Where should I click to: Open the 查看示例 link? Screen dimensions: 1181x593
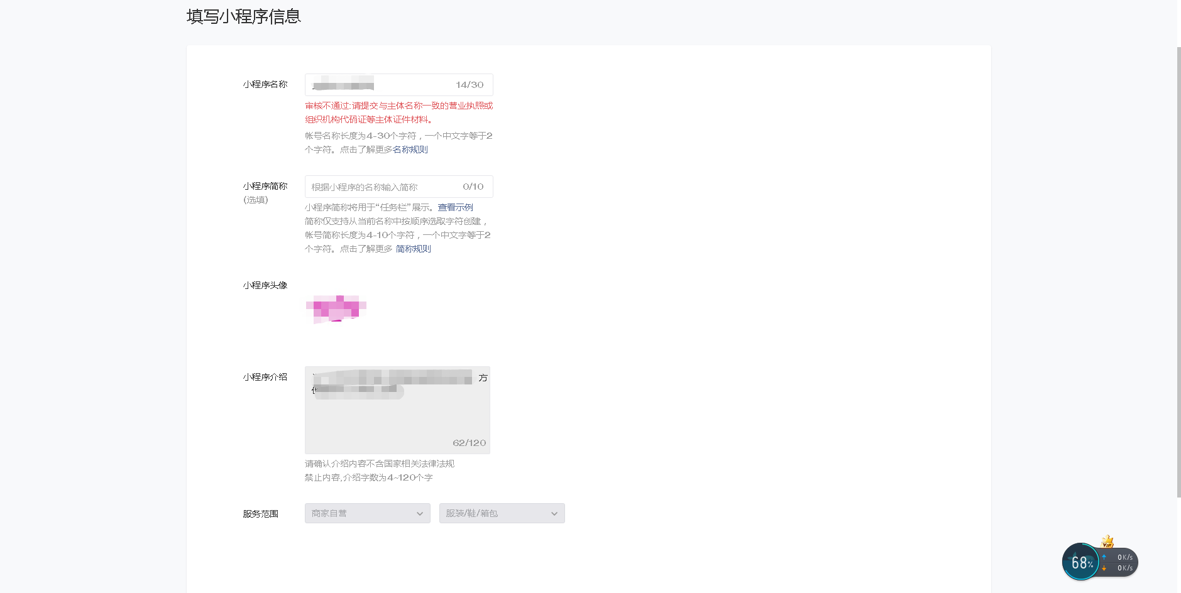pos(456,207)
